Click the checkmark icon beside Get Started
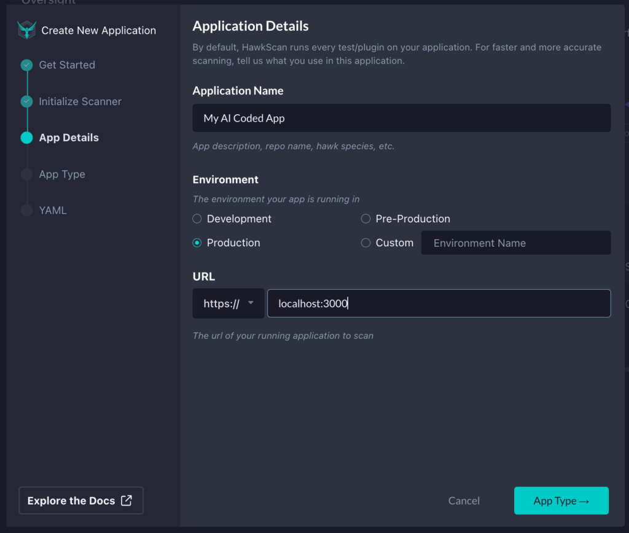Screen dimensions: 629x533 (x=26, y=64)
